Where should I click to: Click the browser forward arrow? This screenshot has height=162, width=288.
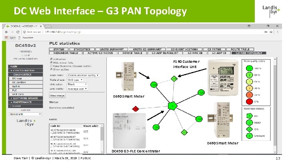click(12, 32)
